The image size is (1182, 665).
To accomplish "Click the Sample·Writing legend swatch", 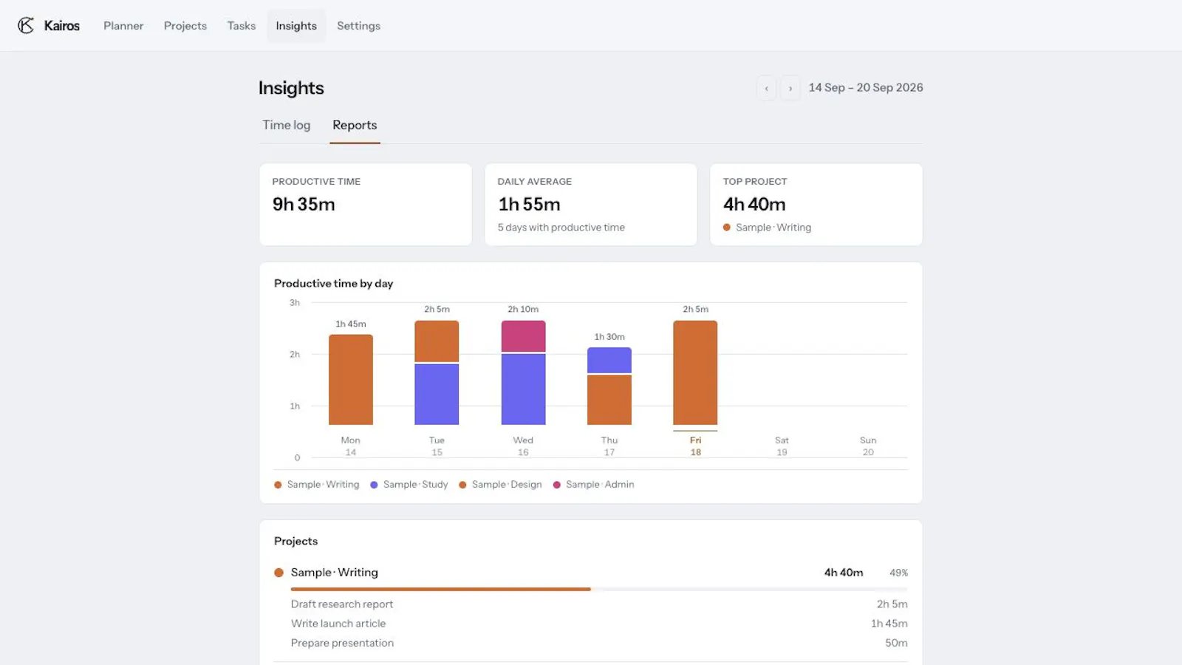I will 278,485.
